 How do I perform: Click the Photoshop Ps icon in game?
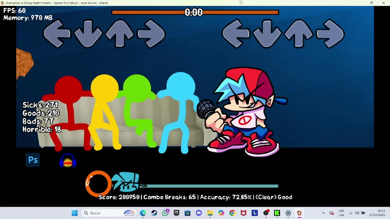(33, 160)
